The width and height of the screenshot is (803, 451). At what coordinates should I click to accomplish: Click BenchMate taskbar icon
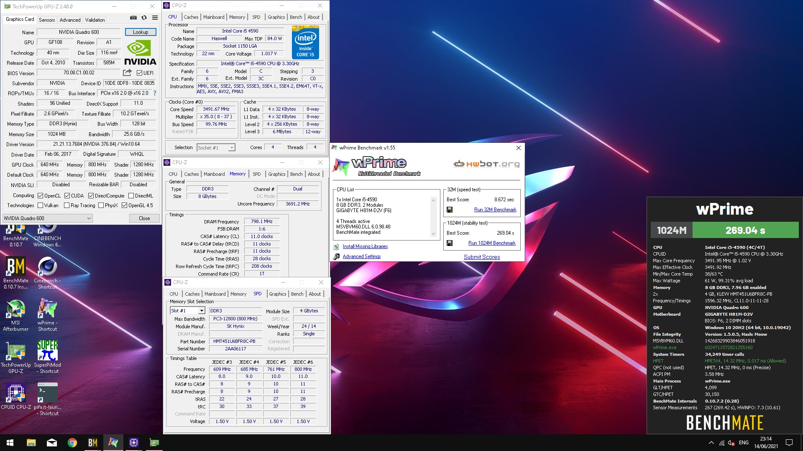92,443
